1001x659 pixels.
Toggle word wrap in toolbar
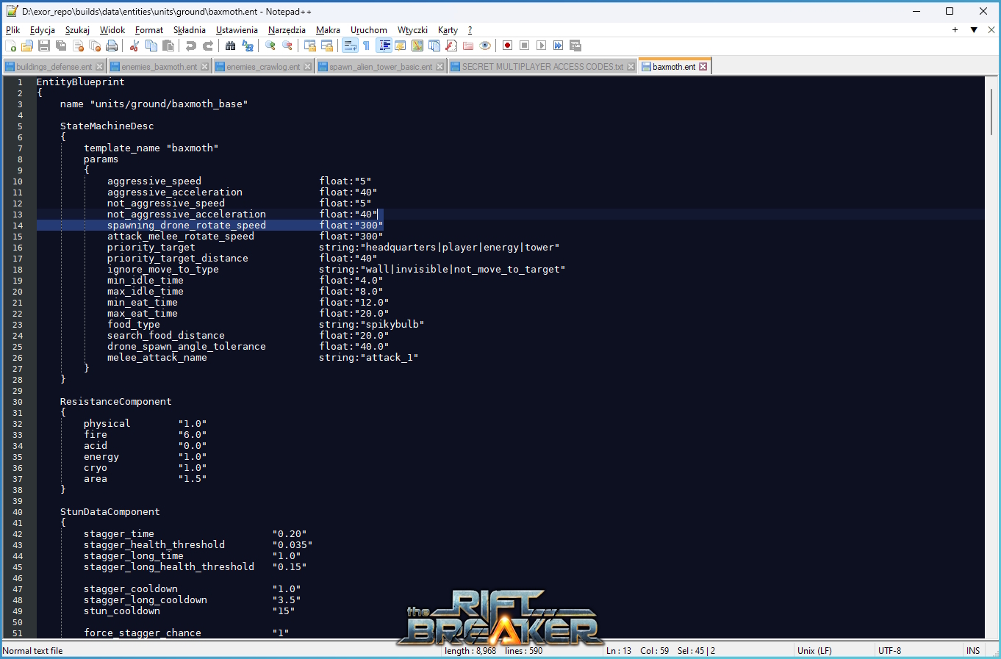pos(350,46)
